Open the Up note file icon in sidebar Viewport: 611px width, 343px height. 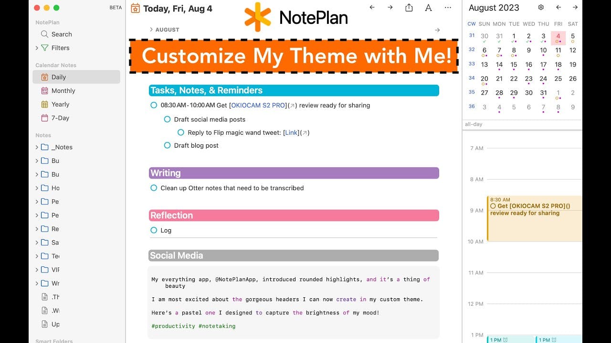click(45, 324)
